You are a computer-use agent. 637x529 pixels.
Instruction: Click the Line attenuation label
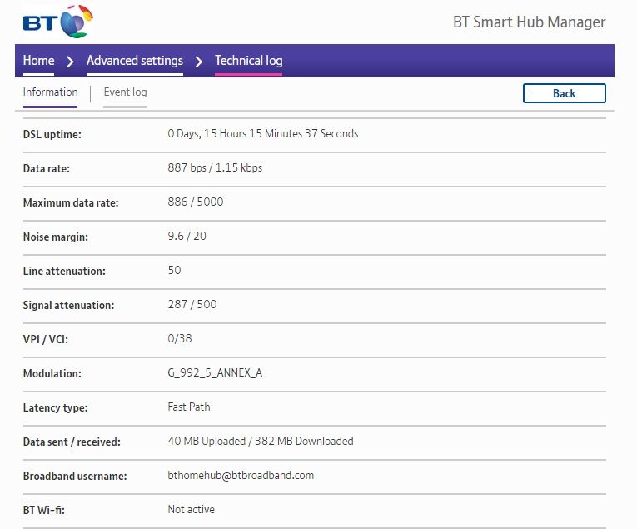(x=64, y=271)
